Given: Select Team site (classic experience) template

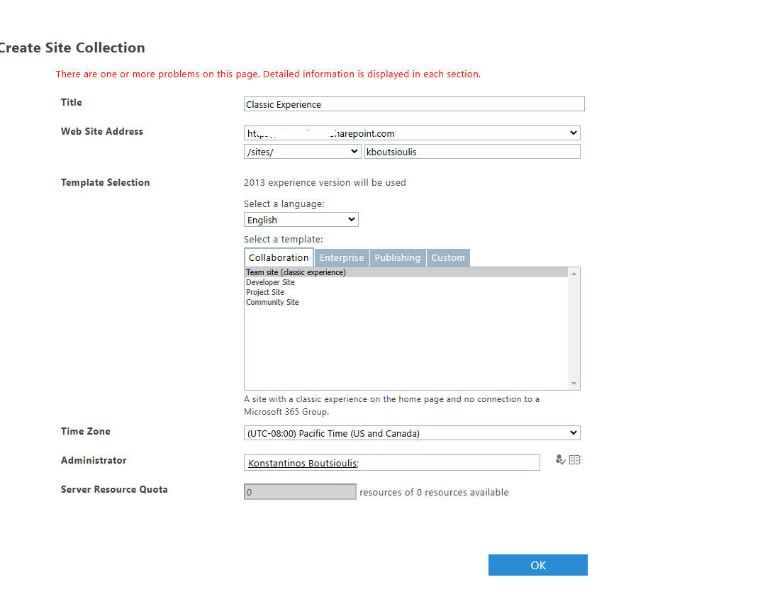Looking at the screenshot, I should 406,272.
